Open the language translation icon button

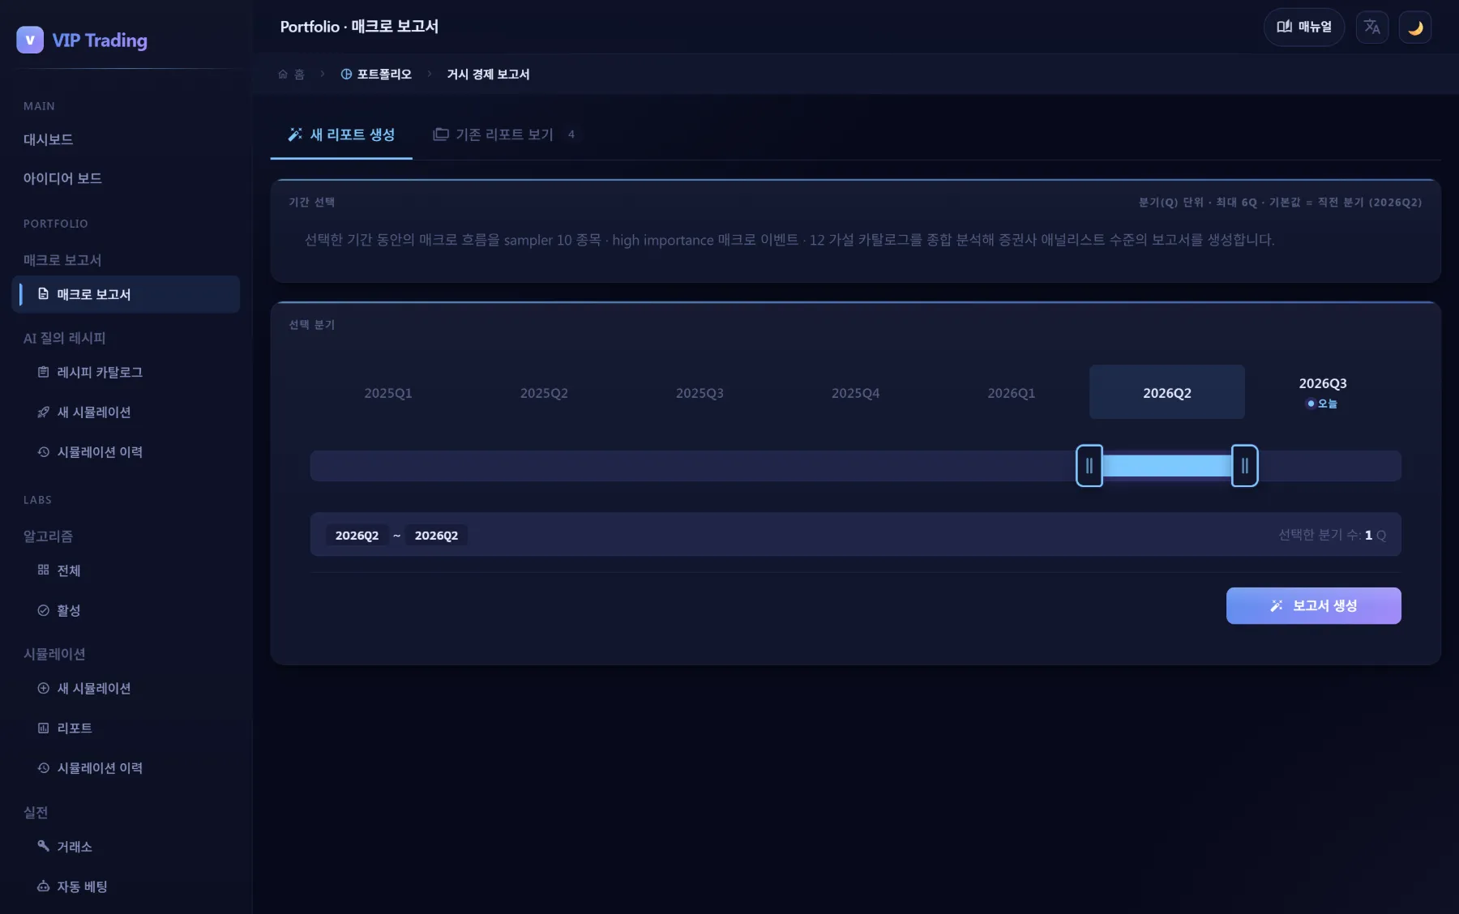tap(1372, 28)
